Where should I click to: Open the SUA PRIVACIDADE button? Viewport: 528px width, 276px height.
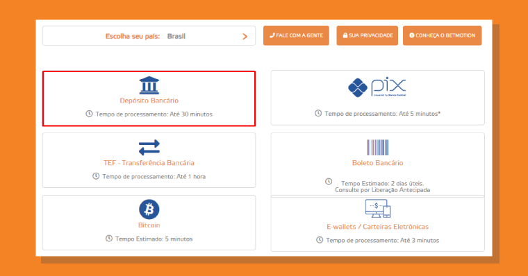point(367,35)
